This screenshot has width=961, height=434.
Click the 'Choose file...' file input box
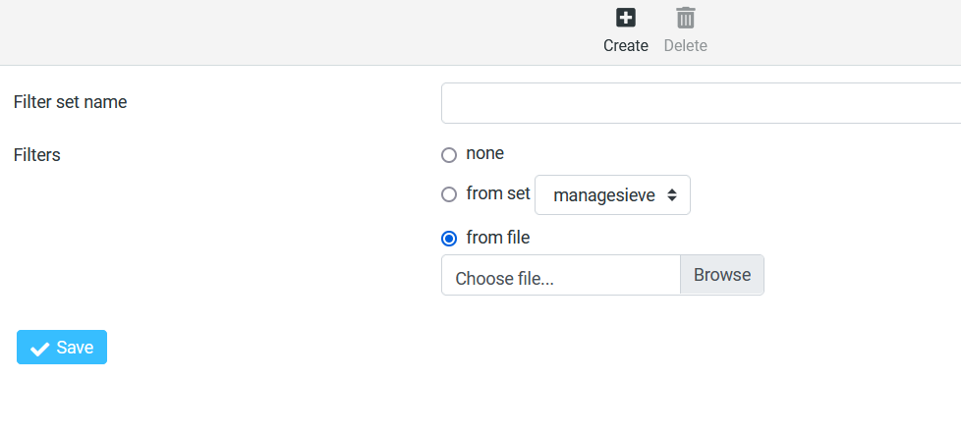coord(561,276)
